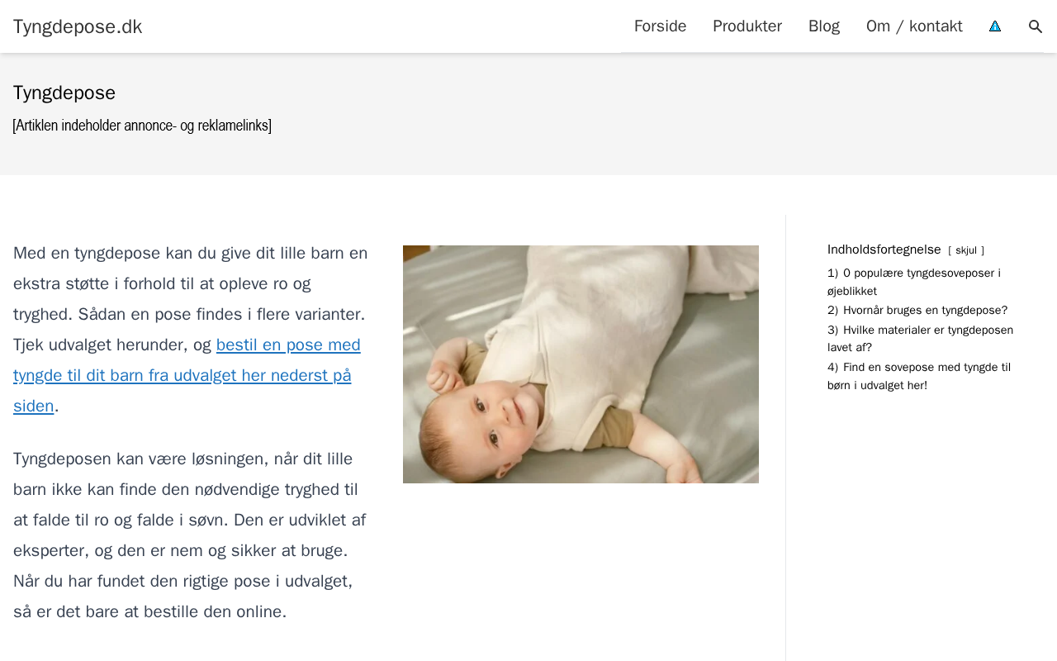Select Om / kontakt in navigation
This screenshot has height=661, width=1057.
tap(914, 26)
